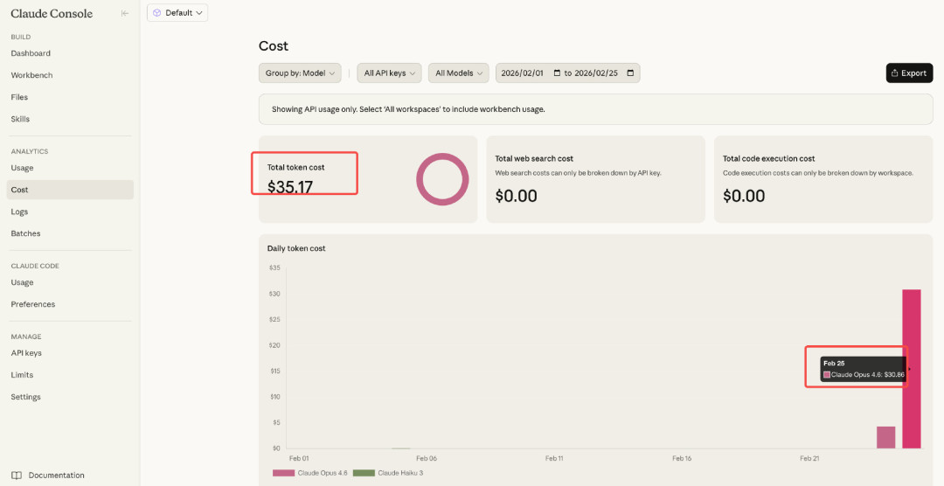The height and width of the screenshot is (486, 944).
Task: Click the Total code execution cost heading
Action: 769,158
